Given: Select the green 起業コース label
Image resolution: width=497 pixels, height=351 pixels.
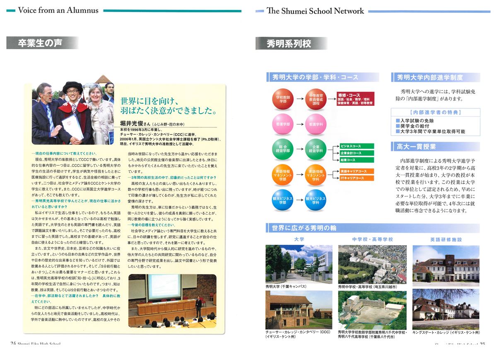Looking at the screenshot, I should pos(357,160).
